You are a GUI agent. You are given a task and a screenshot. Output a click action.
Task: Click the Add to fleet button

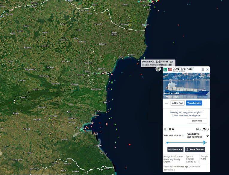178,103
